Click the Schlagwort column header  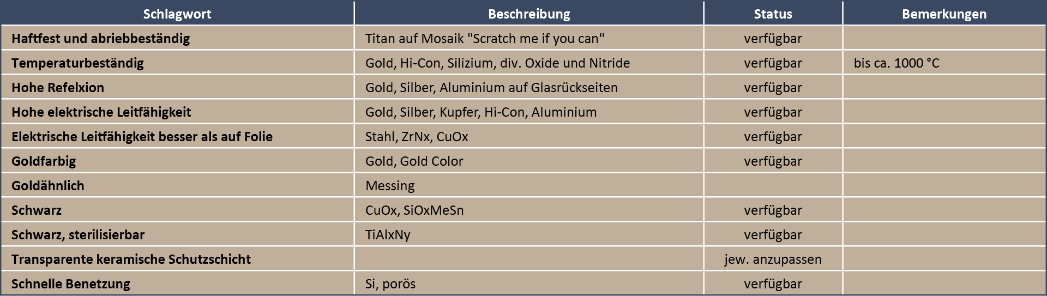(177, 14)
